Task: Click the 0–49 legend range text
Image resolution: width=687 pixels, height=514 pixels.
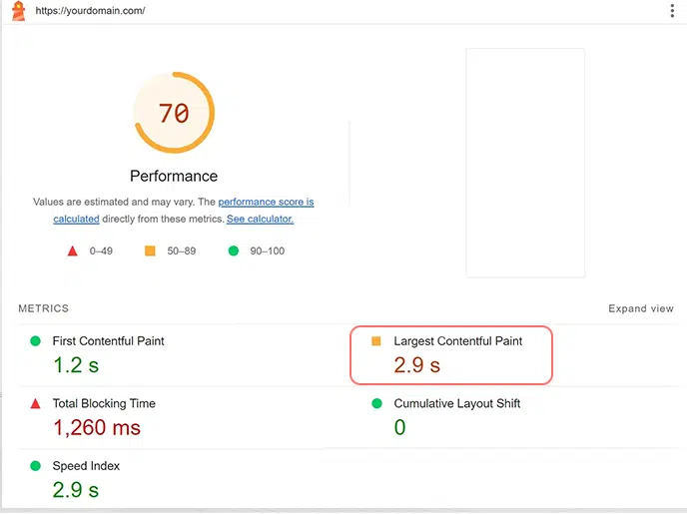Action: tap(101, 251)
